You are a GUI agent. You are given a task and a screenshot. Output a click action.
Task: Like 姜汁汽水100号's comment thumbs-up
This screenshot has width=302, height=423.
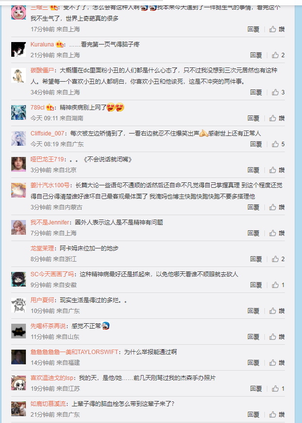pos(277,207)
